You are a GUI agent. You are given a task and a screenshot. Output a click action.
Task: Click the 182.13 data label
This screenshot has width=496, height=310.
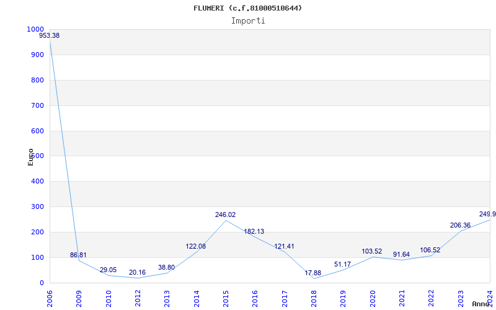[254, 231]
